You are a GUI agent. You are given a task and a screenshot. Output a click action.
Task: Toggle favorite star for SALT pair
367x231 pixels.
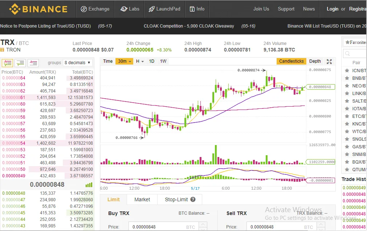[347, 101]
